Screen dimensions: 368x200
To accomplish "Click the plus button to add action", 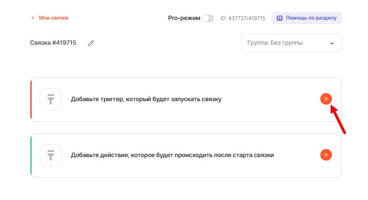I will (x=326, y=155).
